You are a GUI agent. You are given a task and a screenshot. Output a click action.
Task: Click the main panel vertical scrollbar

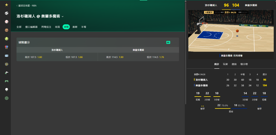186,53
